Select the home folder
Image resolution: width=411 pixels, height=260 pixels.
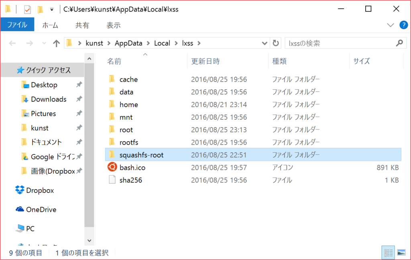coord(253,105)
